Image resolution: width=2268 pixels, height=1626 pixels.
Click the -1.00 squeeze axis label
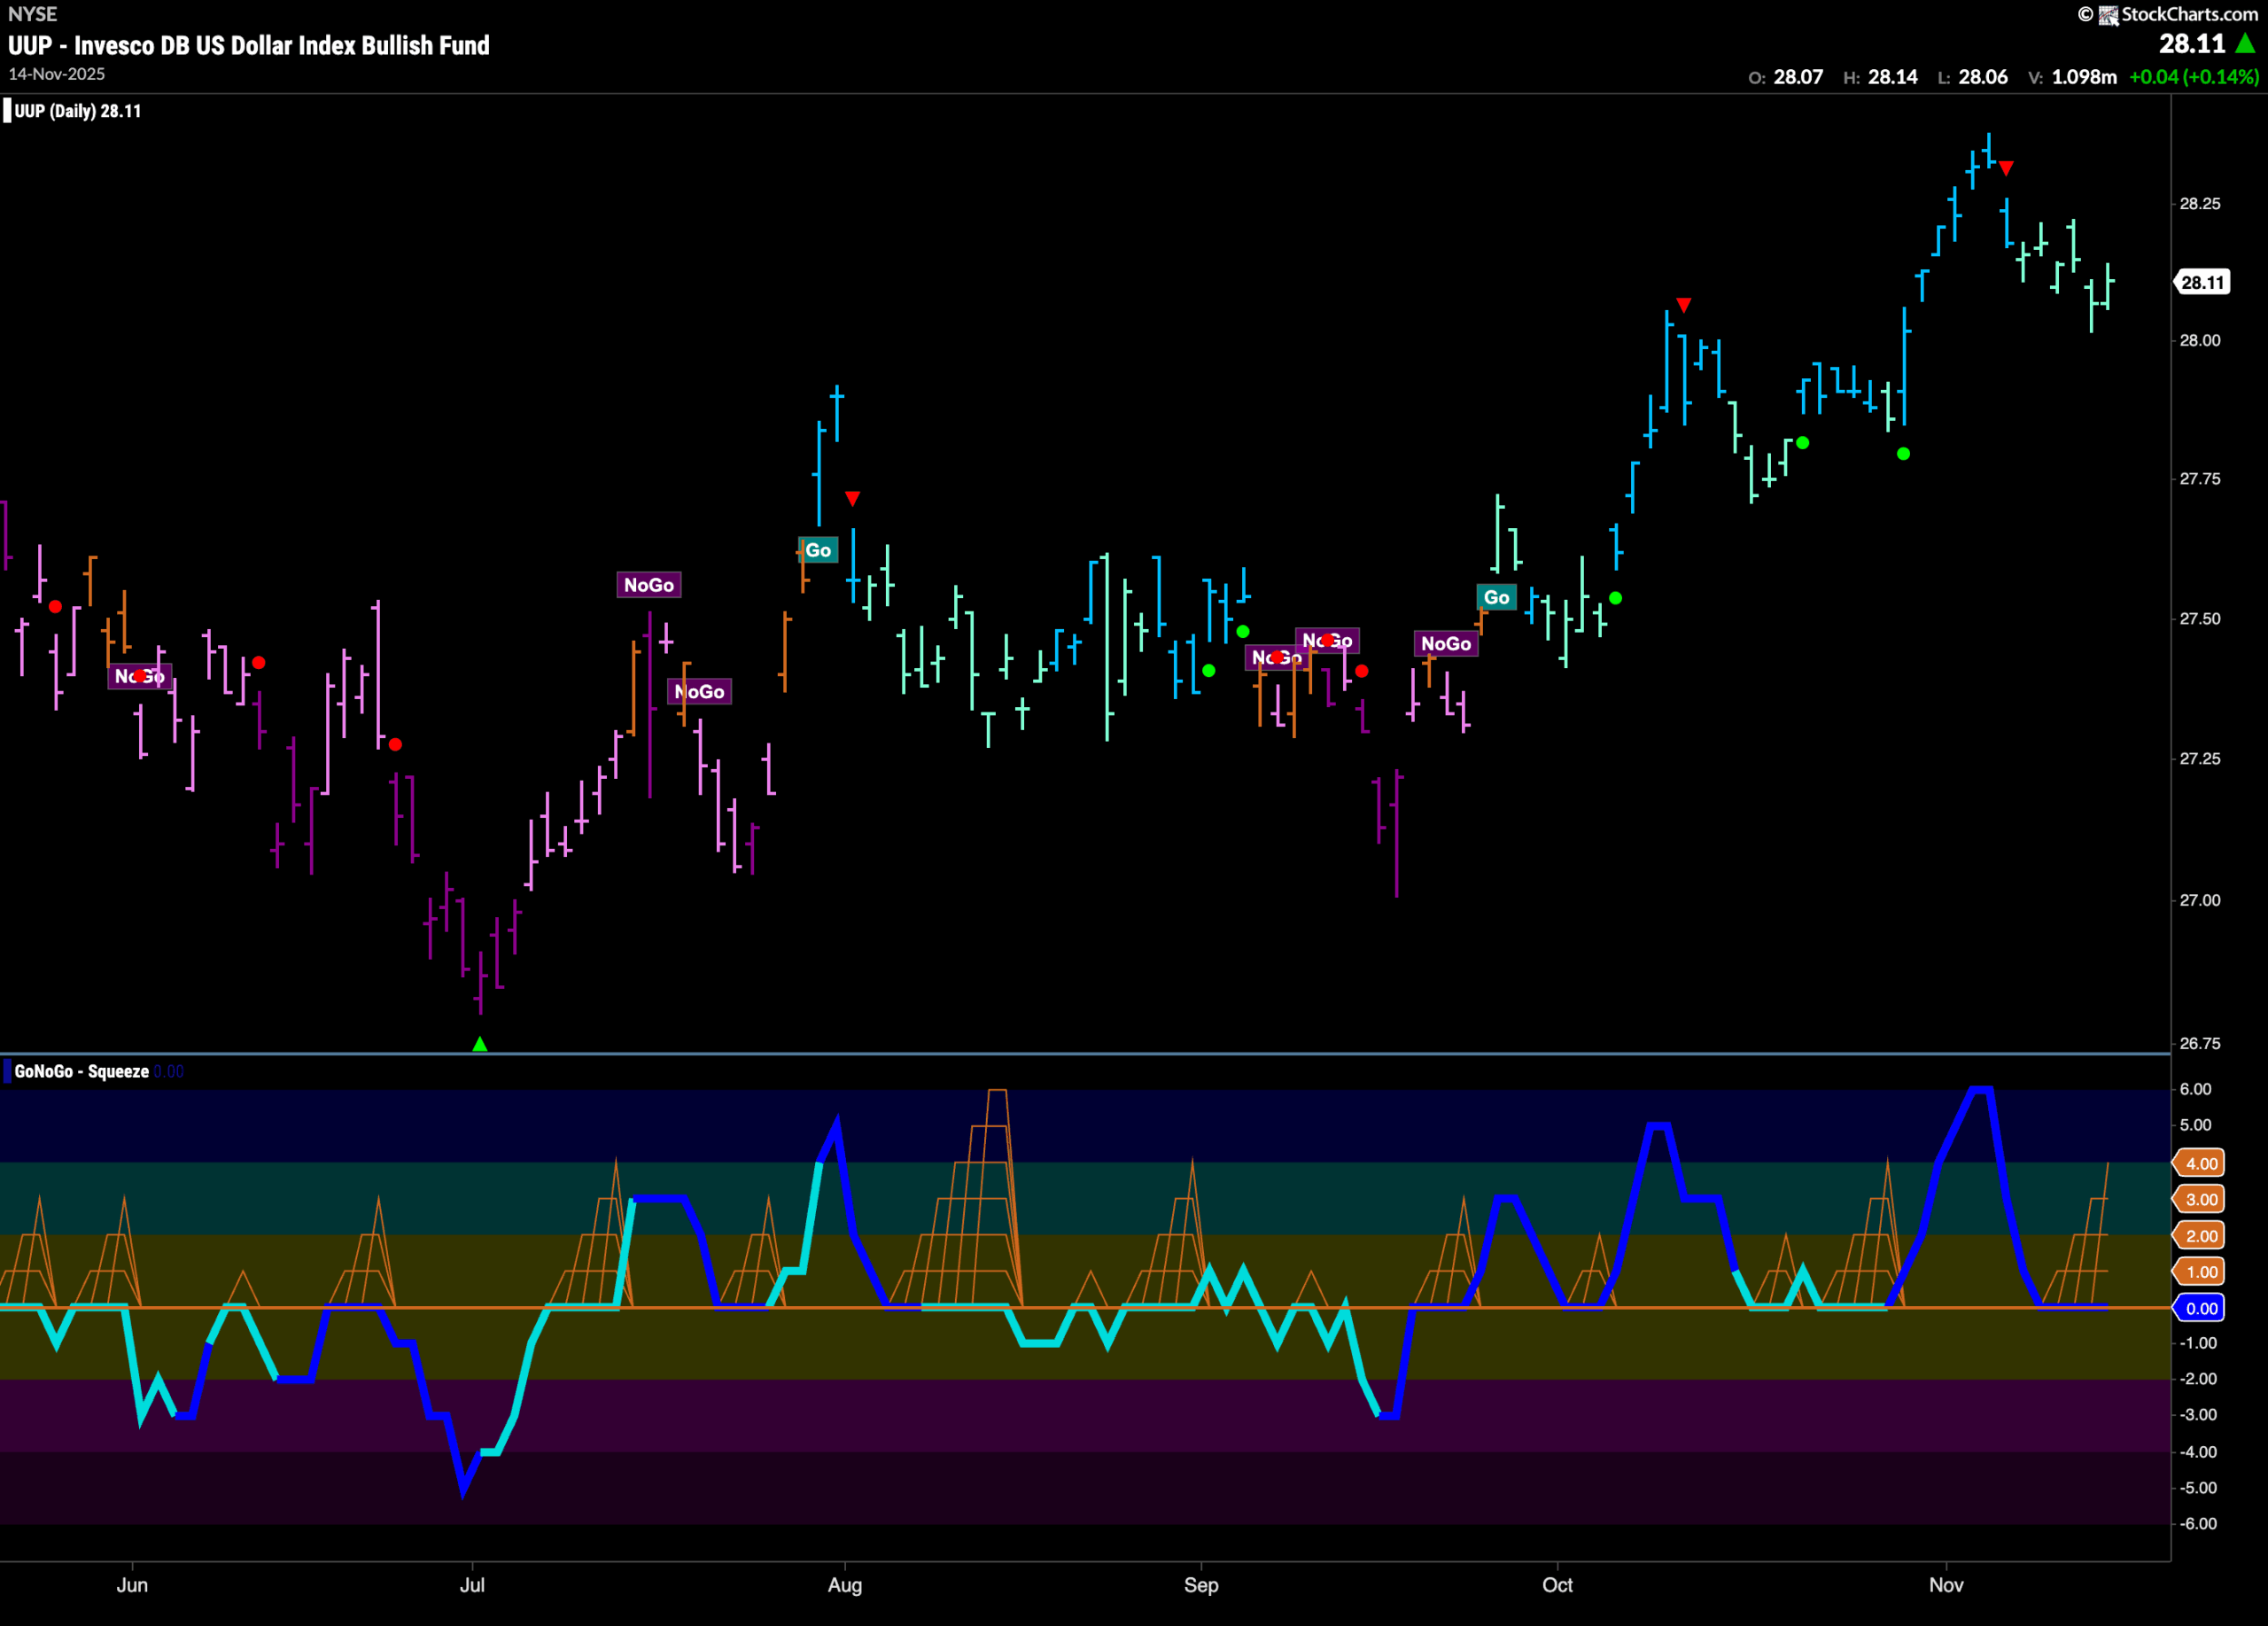tap(2197, 1344)
